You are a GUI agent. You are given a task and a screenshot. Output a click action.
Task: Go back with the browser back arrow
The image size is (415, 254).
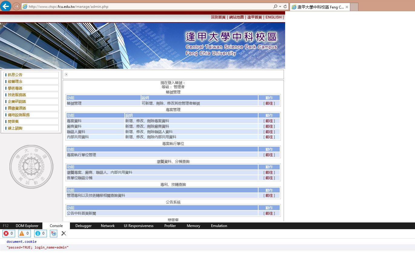tap(6, 6)
